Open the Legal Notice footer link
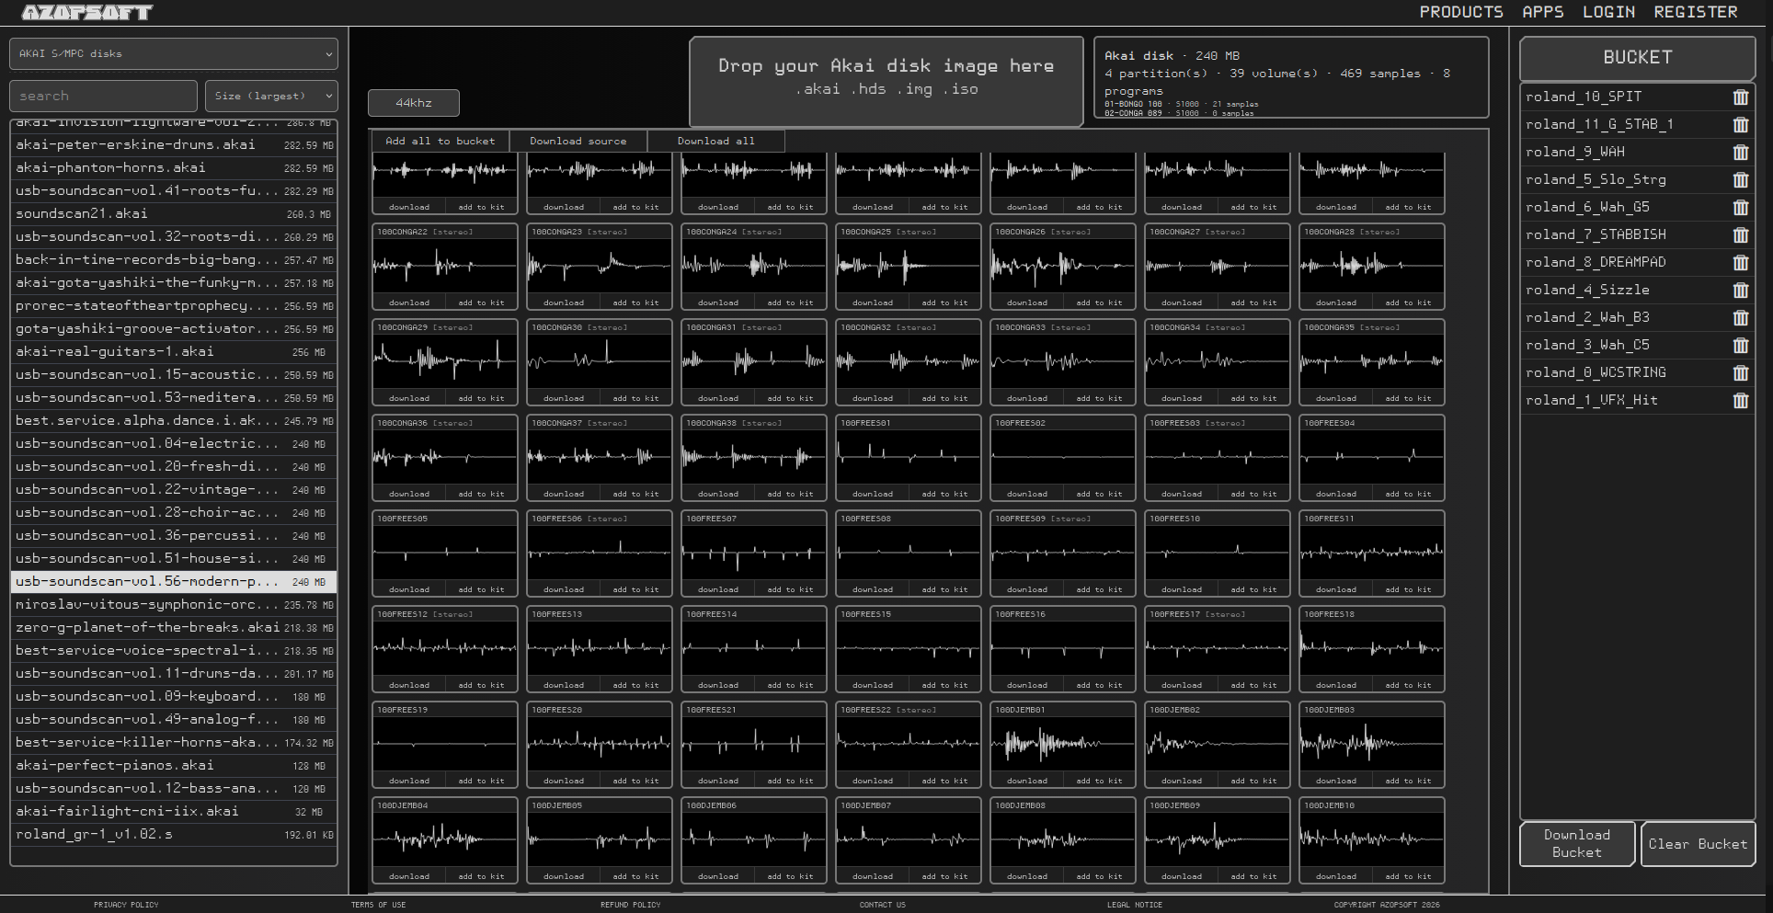Screen dimensions: 1773x913 [x=1135, y=905]
